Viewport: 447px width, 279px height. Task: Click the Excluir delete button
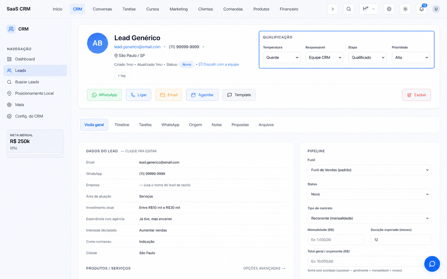pyautogui.click(x=417, y=95)
